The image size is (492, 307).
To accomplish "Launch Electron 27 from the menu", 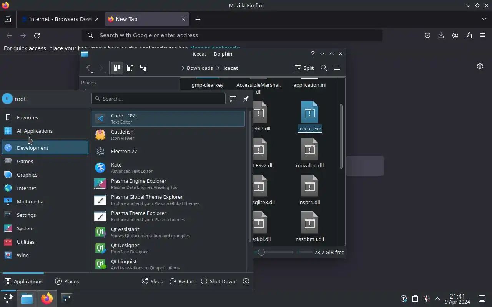I will pyautogui.click(x=168, y=151).
